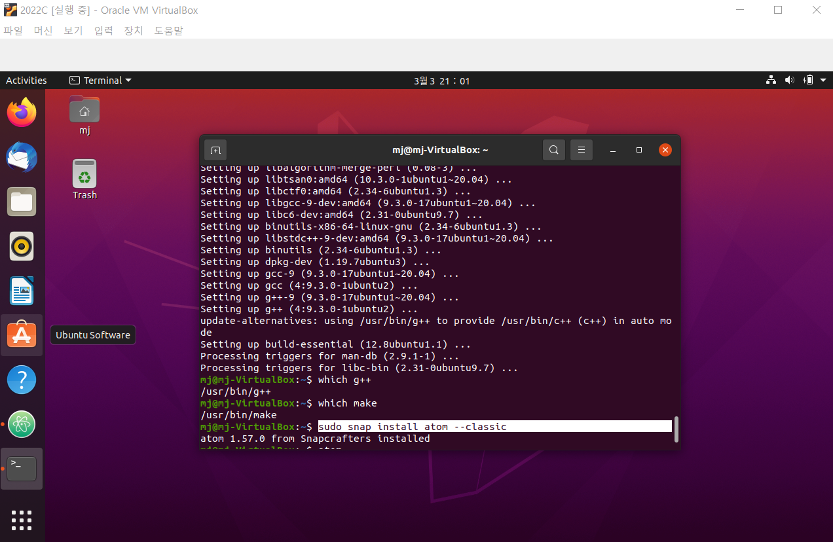
Task: Click terminal title mj@mj-VirtualBox: ~
Action: click(440, 150)
